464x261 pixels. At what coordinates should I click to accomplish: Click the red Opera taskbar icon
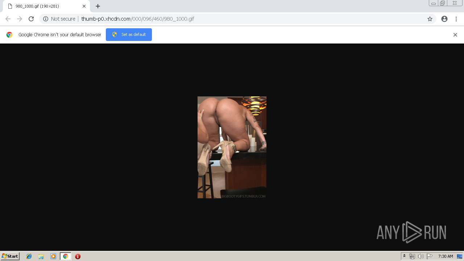click(78, 256)
